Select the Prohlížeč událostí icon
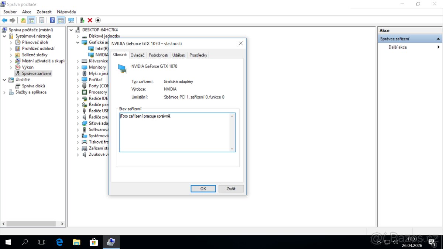Screen dimensions: 443x249 (18, 49)
